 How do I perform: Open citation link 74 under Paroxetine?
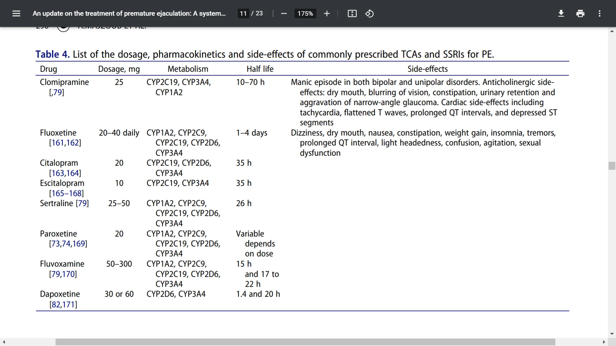tap(66, 244)
